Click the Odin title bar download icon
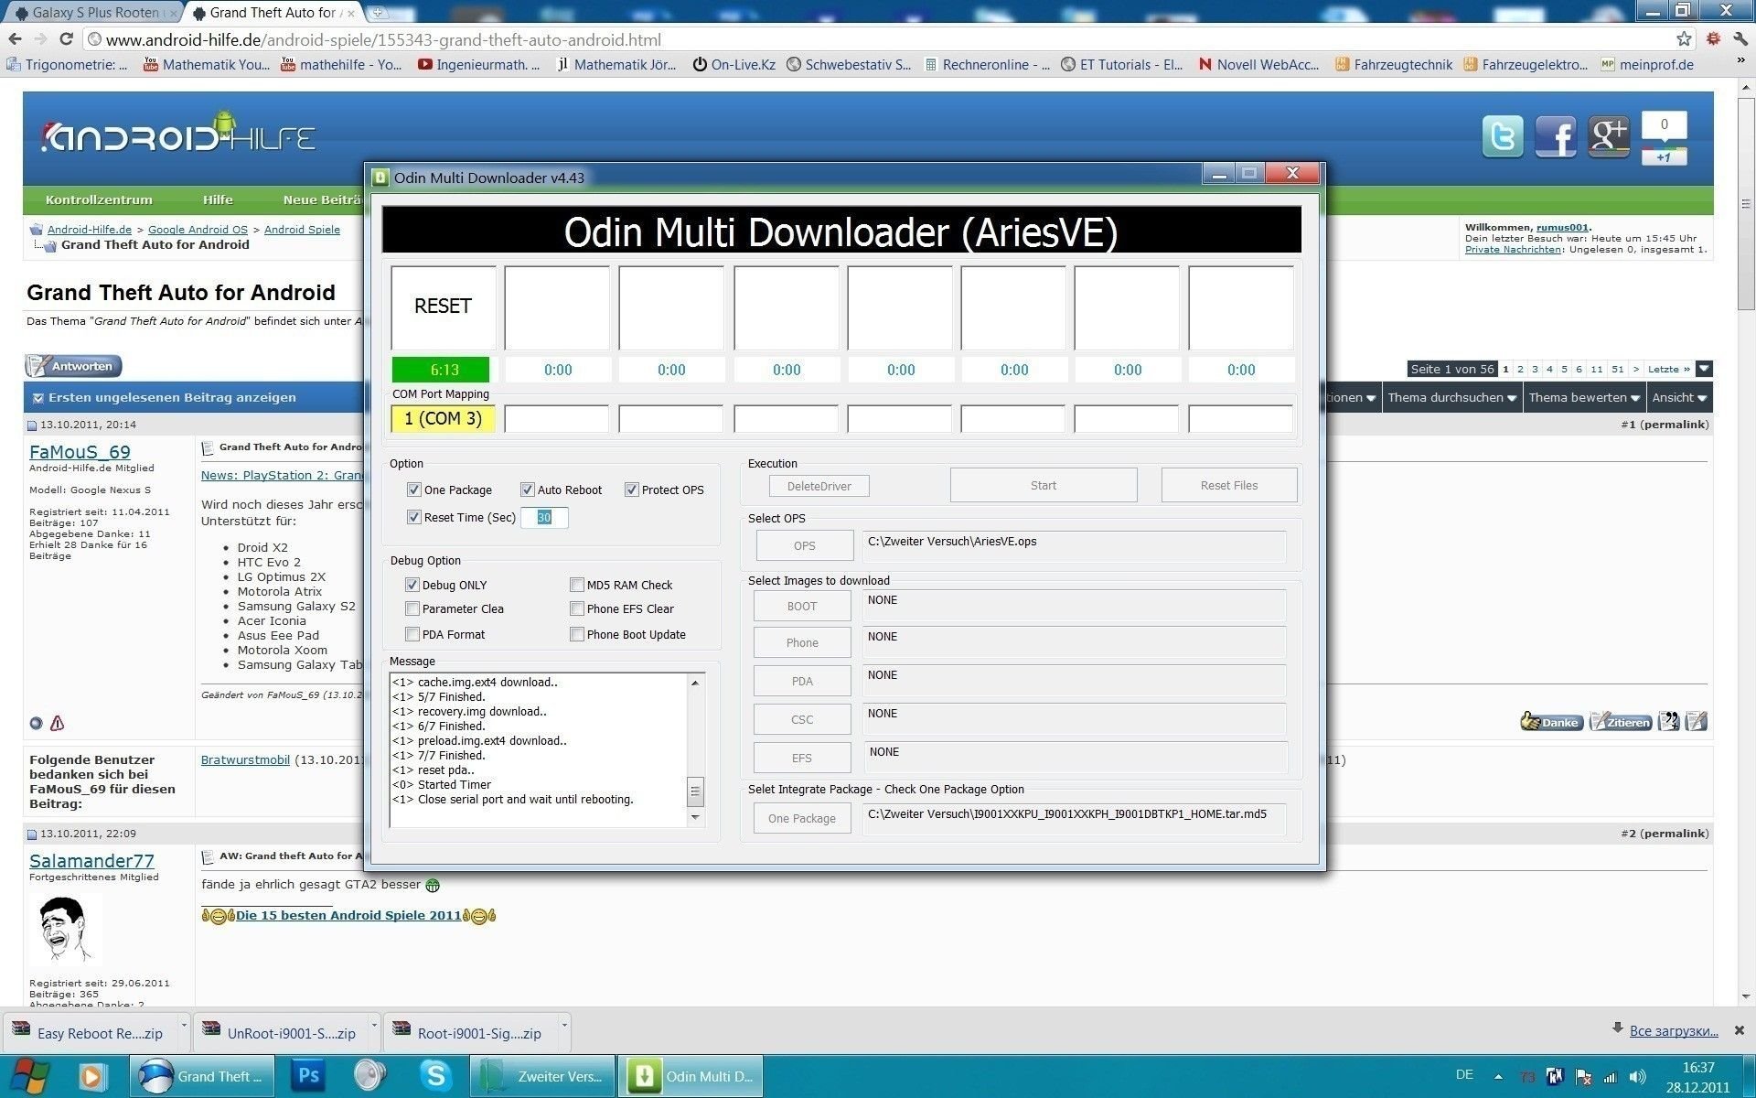This screenshot has height=1098, width=1756. point(380,178)
